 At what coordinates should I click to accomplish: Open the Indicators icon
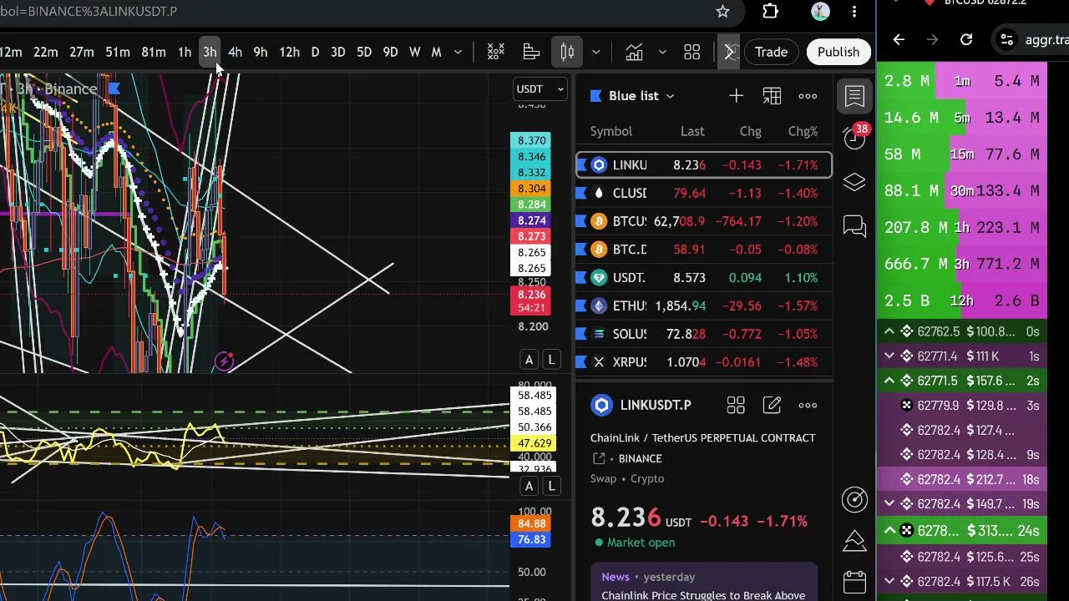click(634, 53)
